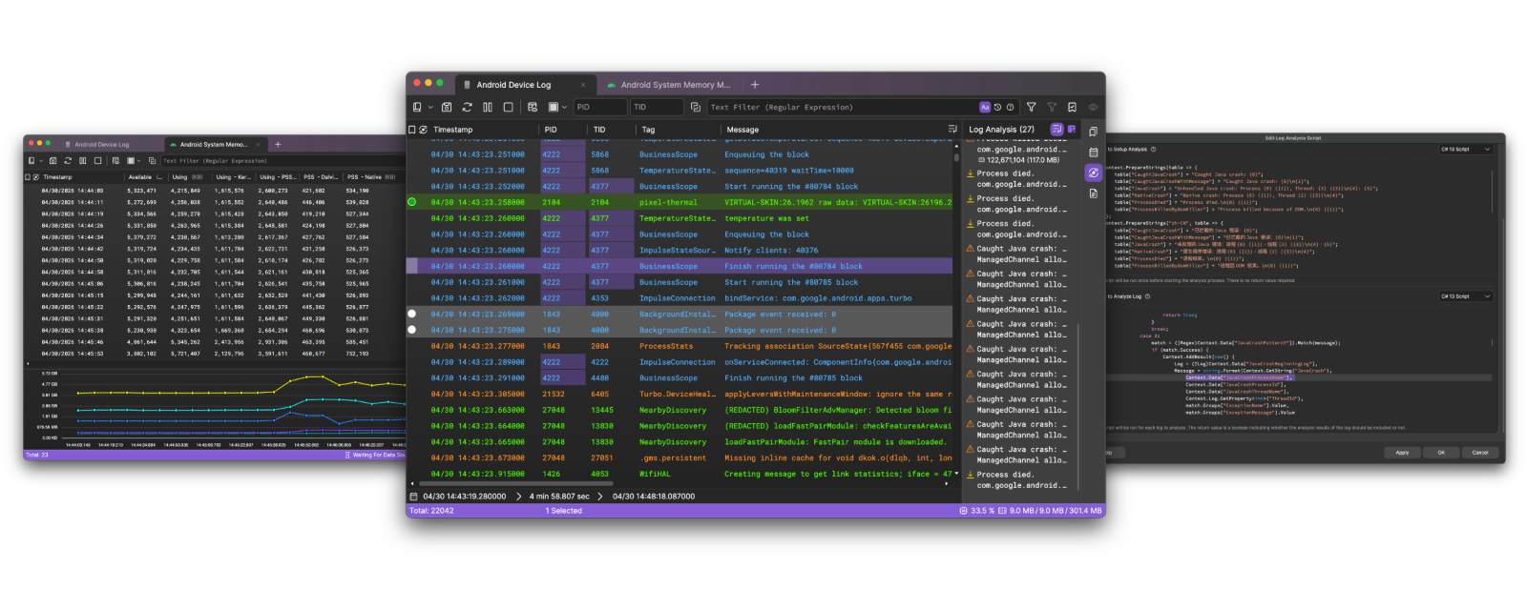Click the reload icon in left window toolbar

pos(68,161)
